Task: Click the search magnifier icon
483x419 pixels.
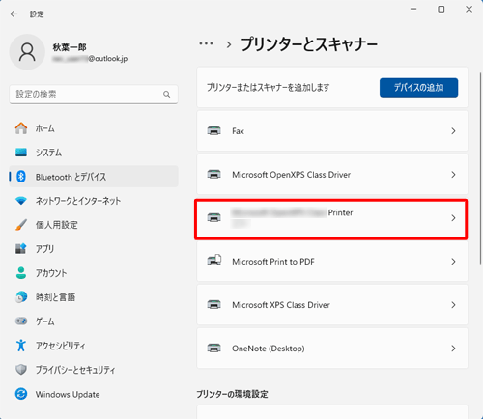Action: [x=166, y=94]
